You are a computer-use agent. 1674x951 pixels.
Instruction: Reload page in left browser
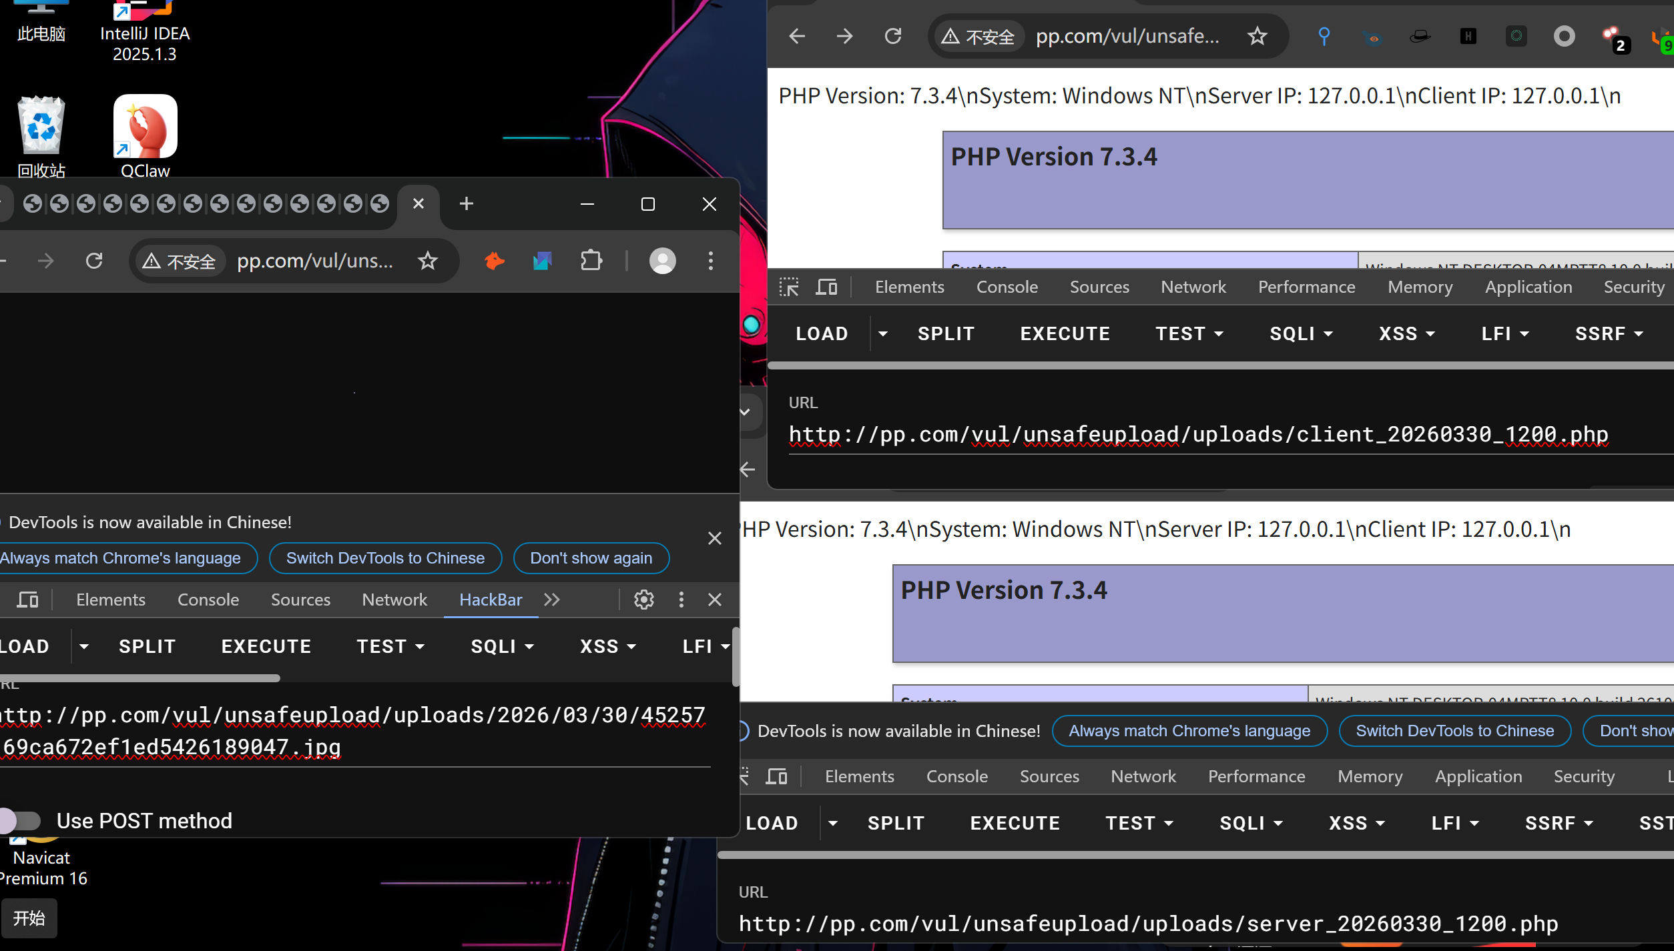click(94, 261)
